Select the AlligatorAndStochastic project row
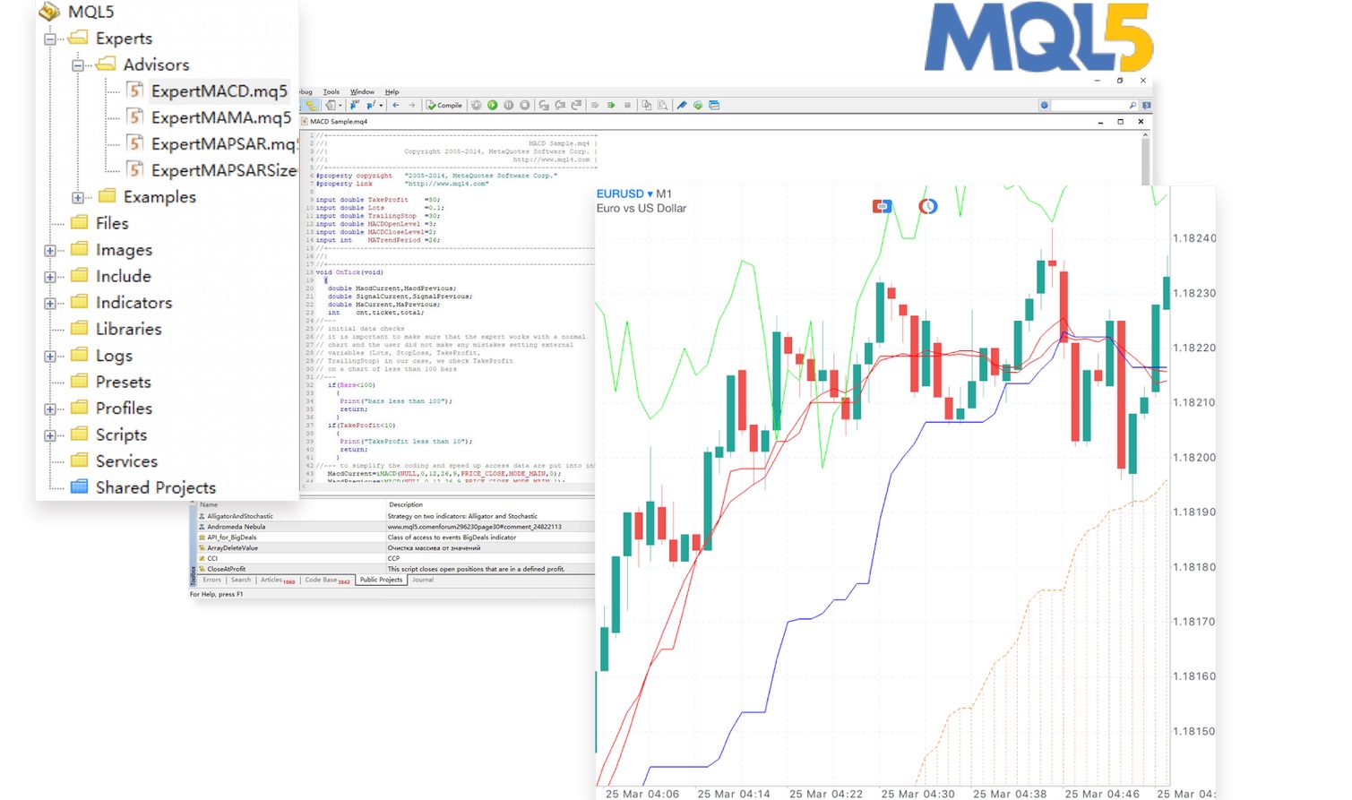Viewport: 1352px width, 800px height. tap(240, 516)
